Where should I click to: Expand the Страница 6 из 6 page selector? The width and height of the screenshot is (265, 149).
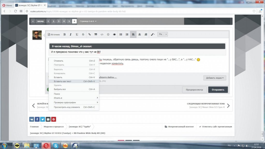(88, 21)
